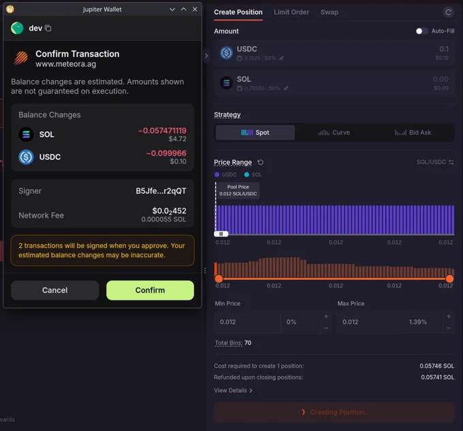The width and height of the screenshot is (463, 431).
Task: Click USDC balance change -0.099966
Action: 167,153
